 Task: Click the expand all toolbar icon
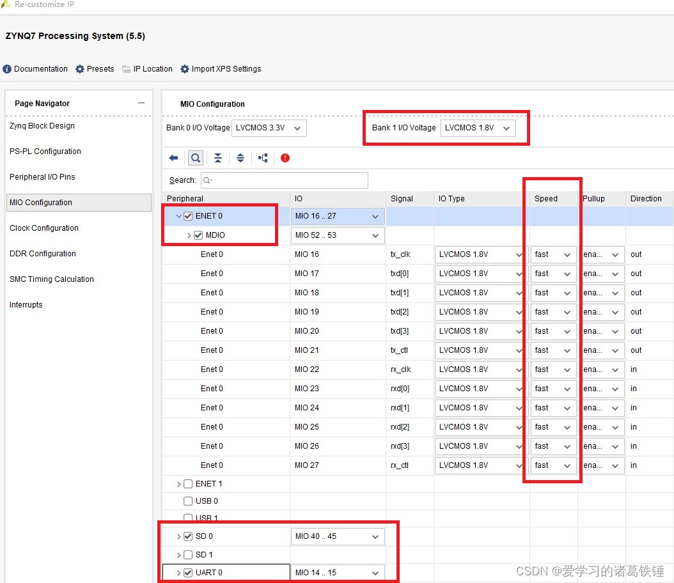coord(240,158)
